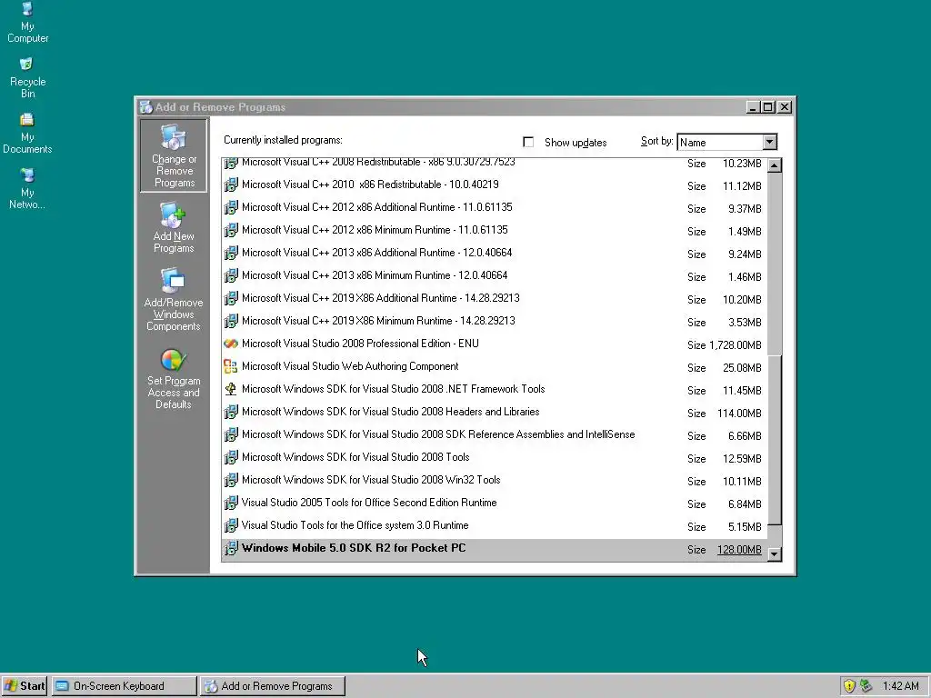The width and height of the screenshot is (931, 698).
Task: Click icon of Visual Studio 2005 Tools for Office
Action: [231, 504]
